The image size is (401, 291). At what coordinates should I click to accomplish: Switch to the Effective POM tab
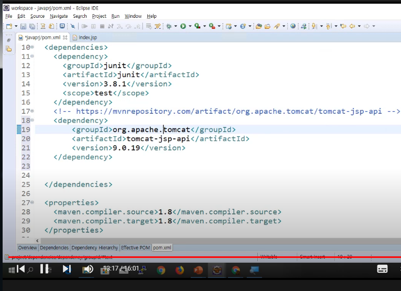(x=135, y=248)
